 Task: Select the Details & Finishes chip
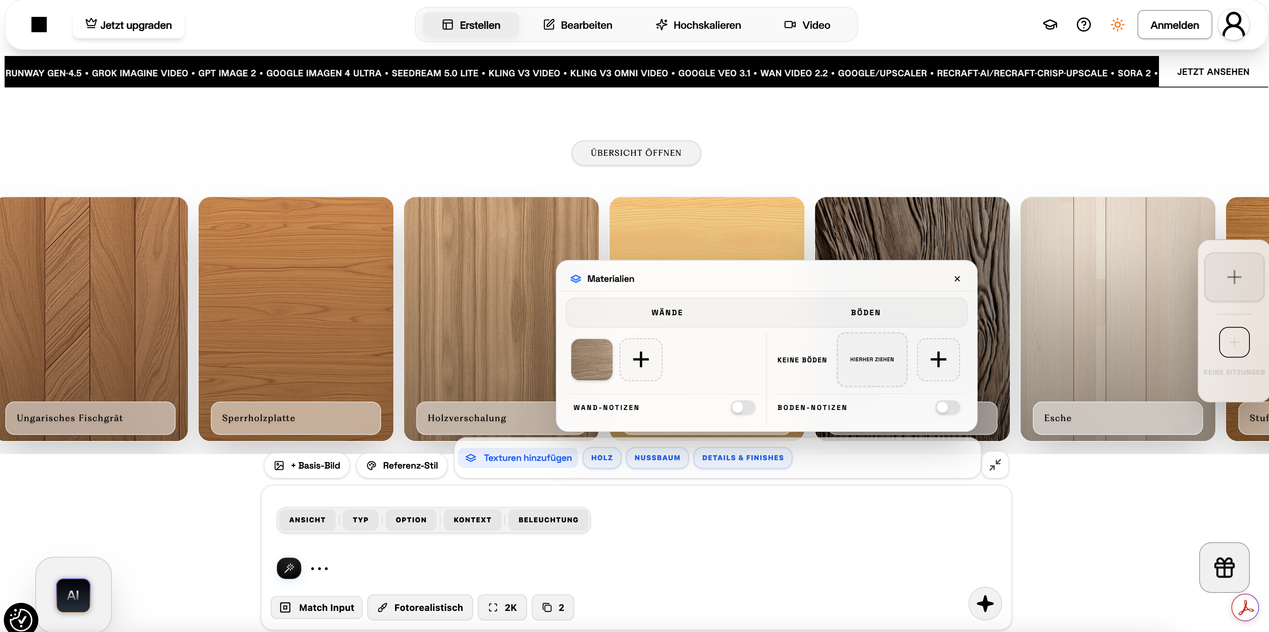click(742, 458)
